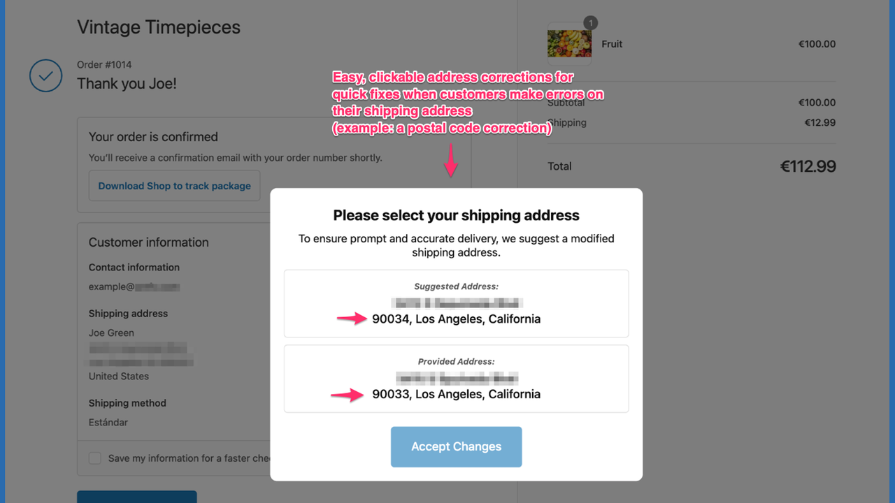Click the blurred suggested street address text
This screenshot has height=503, width=895.
coord(456,302)
